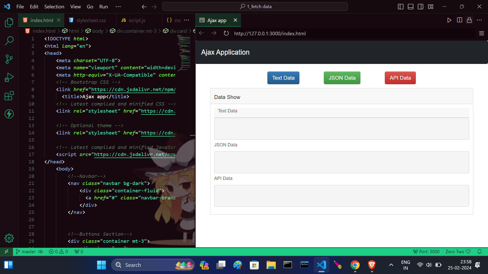Close the index.html tab
This screenshot has height=274, width=488.
[59, 20]
